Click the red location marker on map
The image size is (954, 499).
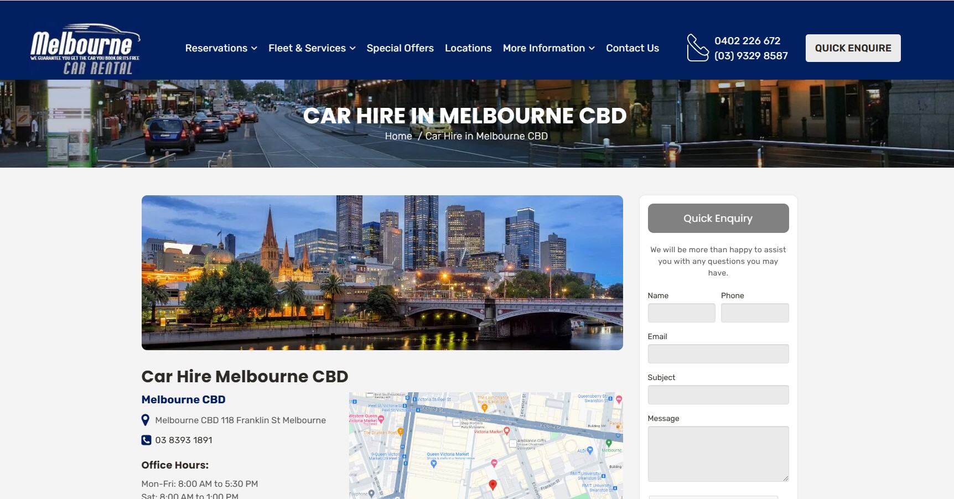point(492,485)
